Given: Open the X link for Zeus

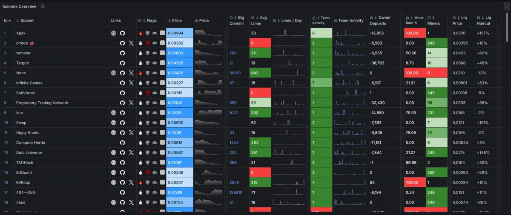Looking at the screenshot, I should coord(131,202).
